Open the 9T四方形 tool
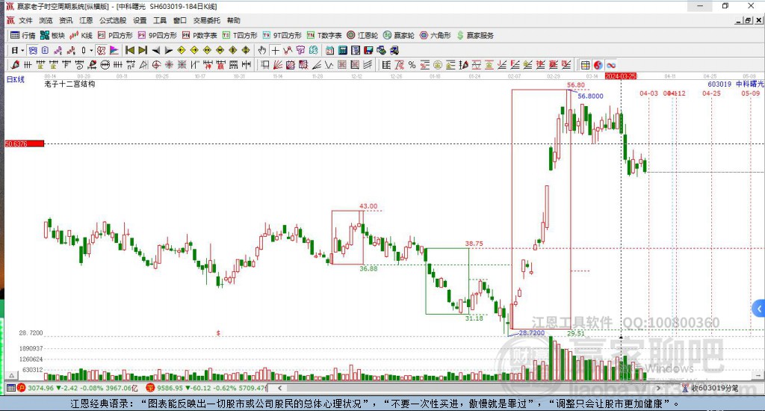Viewport: 765px width, 411px height. (x=282, y=35)
